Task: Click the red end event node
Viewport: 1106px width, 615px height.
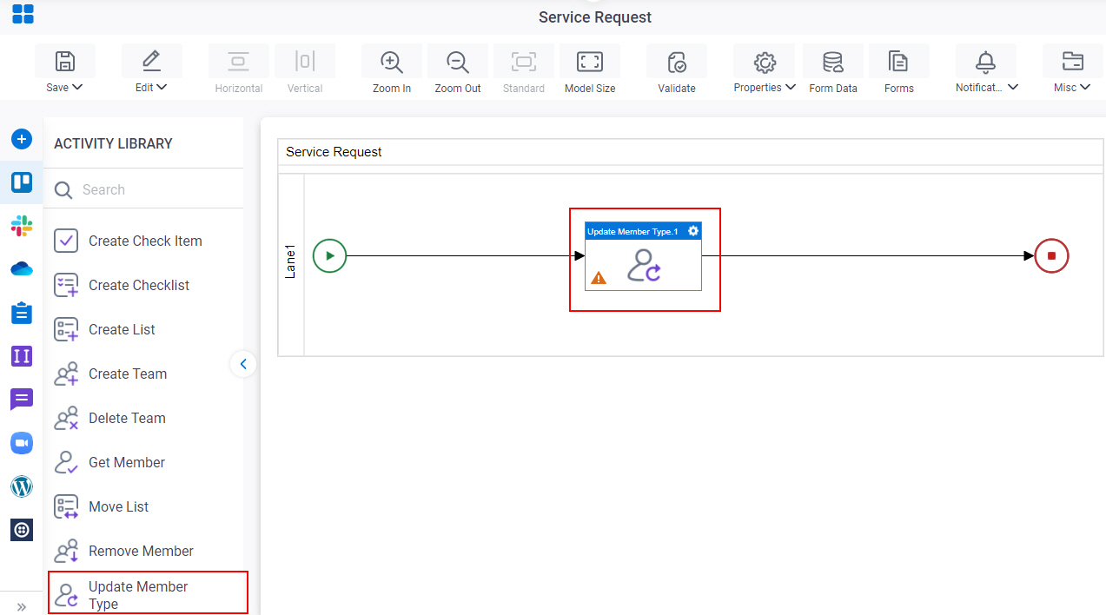Action: (x=1051, y=256)
